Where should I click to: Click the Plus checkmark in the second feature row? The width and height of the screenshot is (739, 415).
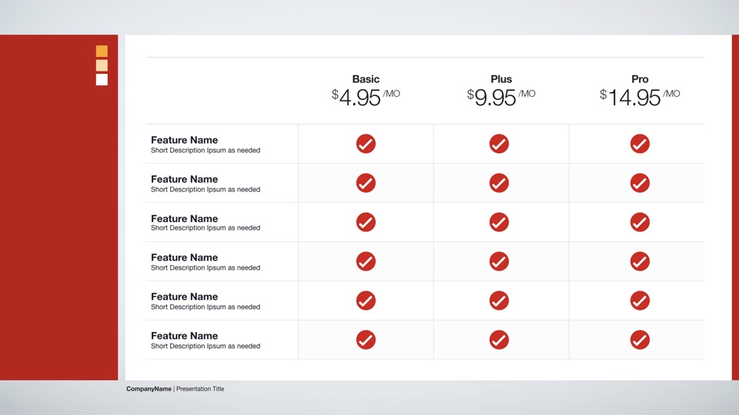click(x=499, y=183)
